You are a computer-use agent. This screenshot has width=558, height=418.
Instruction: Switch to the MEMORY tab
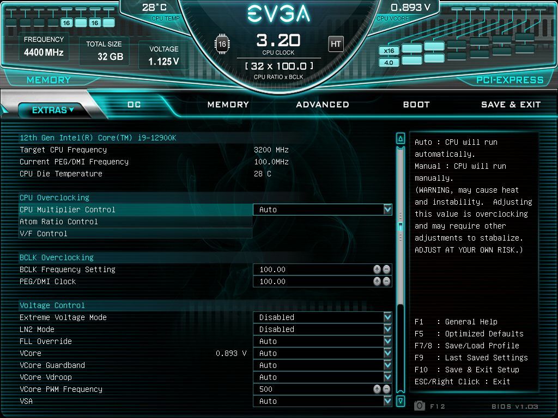[228, 104]
